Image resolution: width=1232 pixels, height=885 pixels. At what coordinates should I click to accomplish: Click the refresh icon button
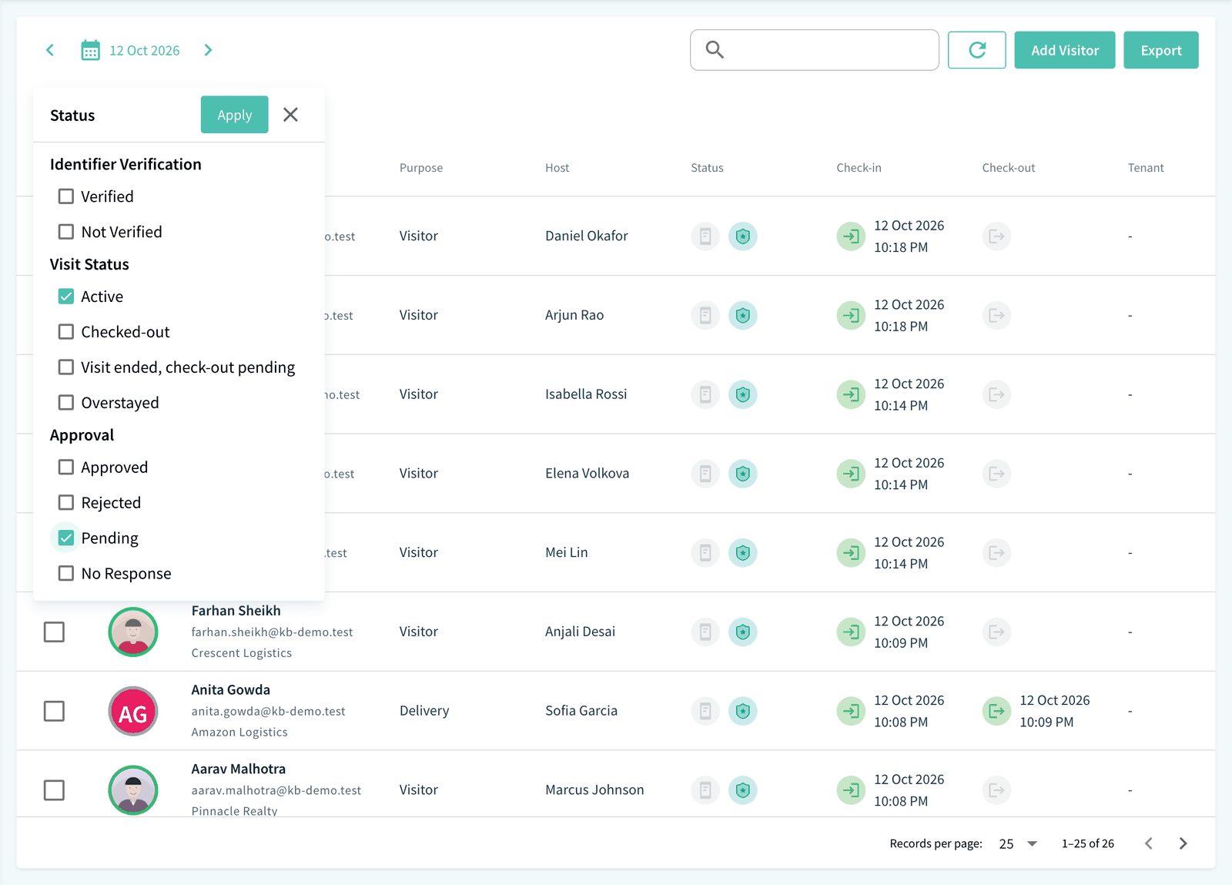(977, 50)
